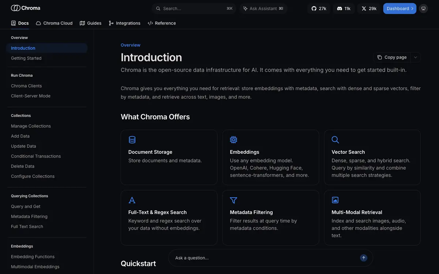Submit question with the arrow-up button

[x=364, y=258]
